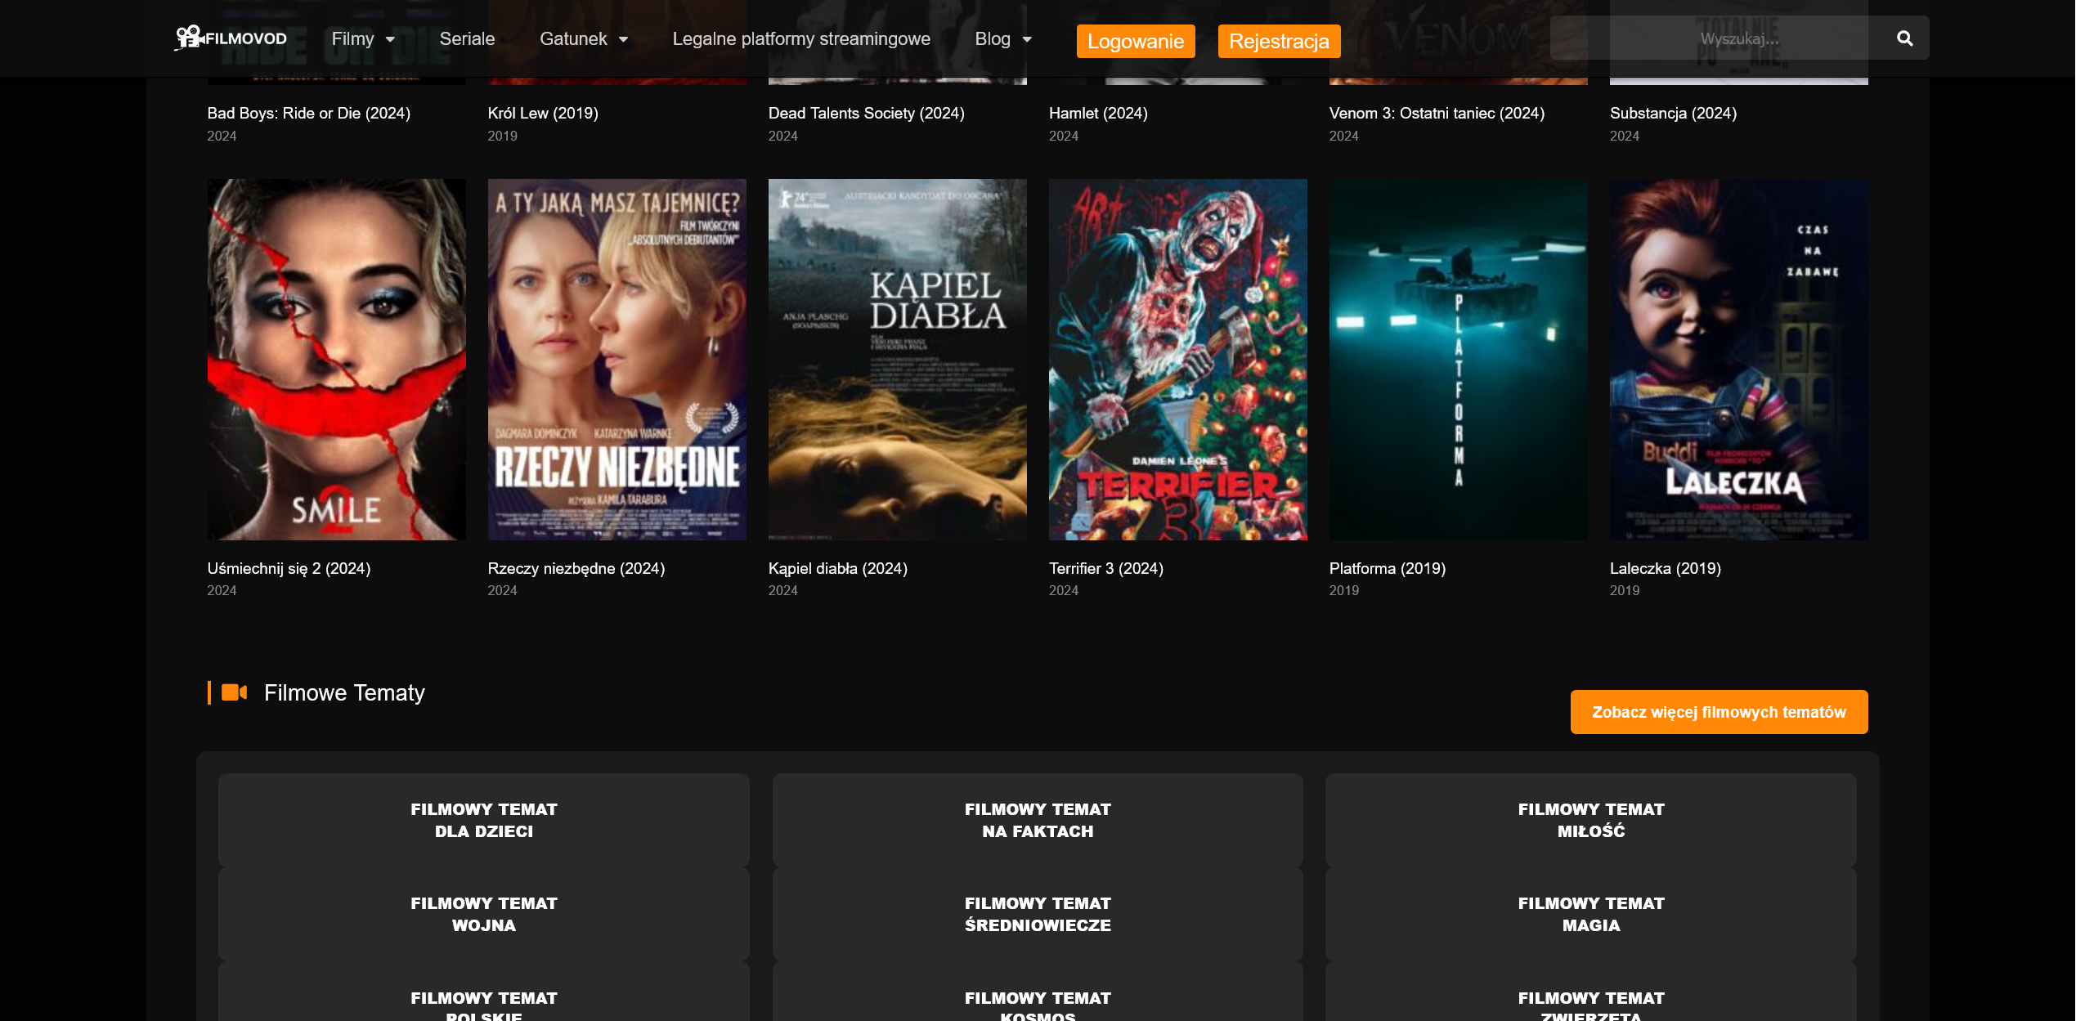Viewport: 2076px width, 1021px height.
Task: Select Filmowy Temat Kosmos tile
Action: [x=1038, y=992]
